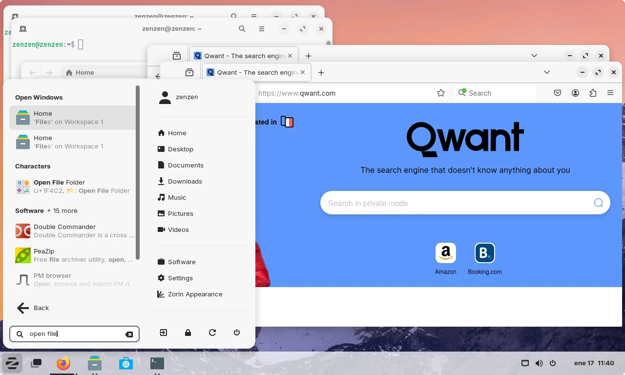Image resolution: width=625 pixels, height=375 pixels.
Task: Click the French flag icon on Qwant page
Action: pos(287,122)
